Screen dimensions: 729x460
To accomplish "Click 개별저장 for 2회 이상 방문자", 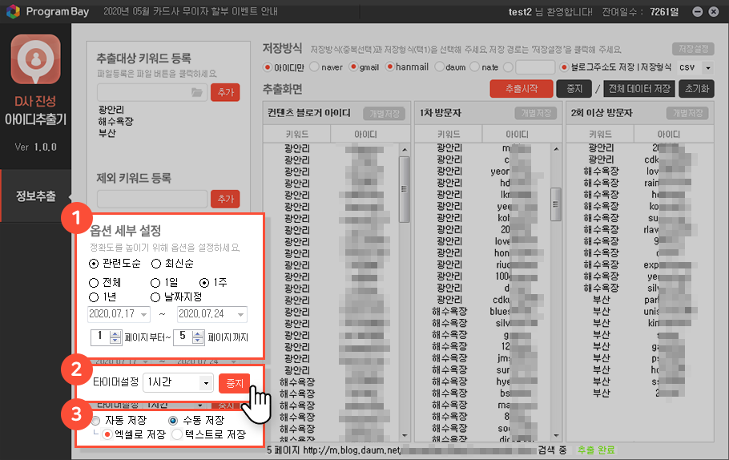I will 688,113.
